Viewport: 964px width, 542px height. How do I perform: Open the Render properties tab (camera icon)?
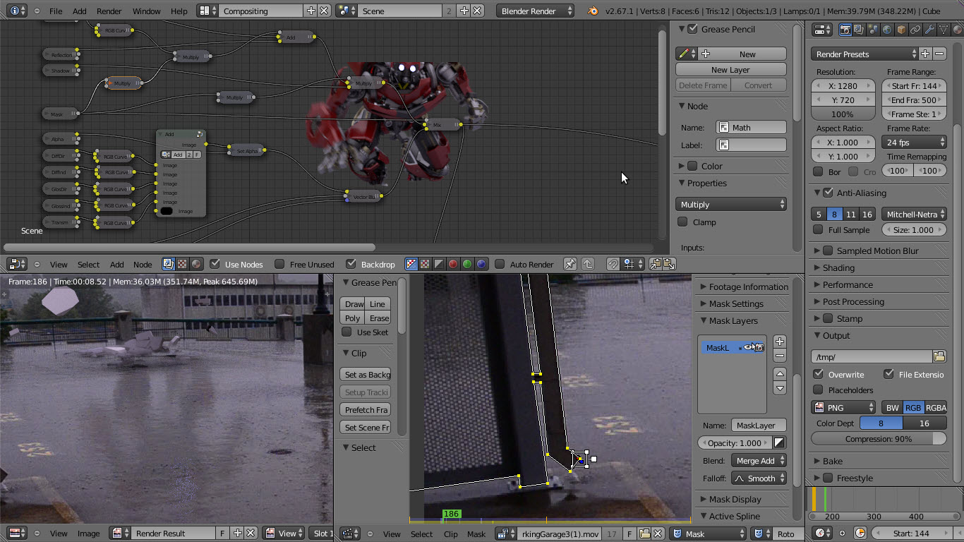[x=845, y=30]
